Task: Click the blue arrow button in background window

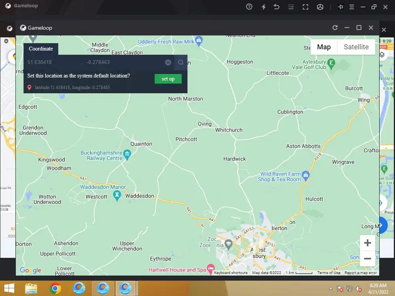Action: (383, 225)
